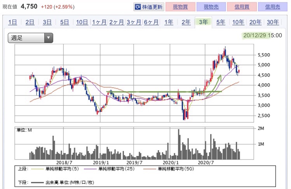Image resolution: width=291 pixels, height=189 pixels.
Task: Open the 信用売 order link
Action: coord(272,7)
